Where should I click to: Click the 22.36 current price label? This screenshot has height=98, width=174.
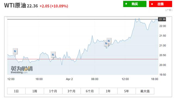tap(162, 19)
